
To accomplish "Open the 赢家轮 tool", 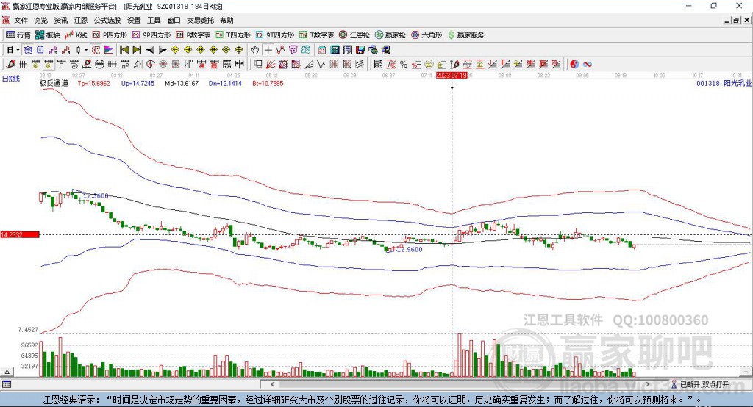I will [x=390, y=35].
